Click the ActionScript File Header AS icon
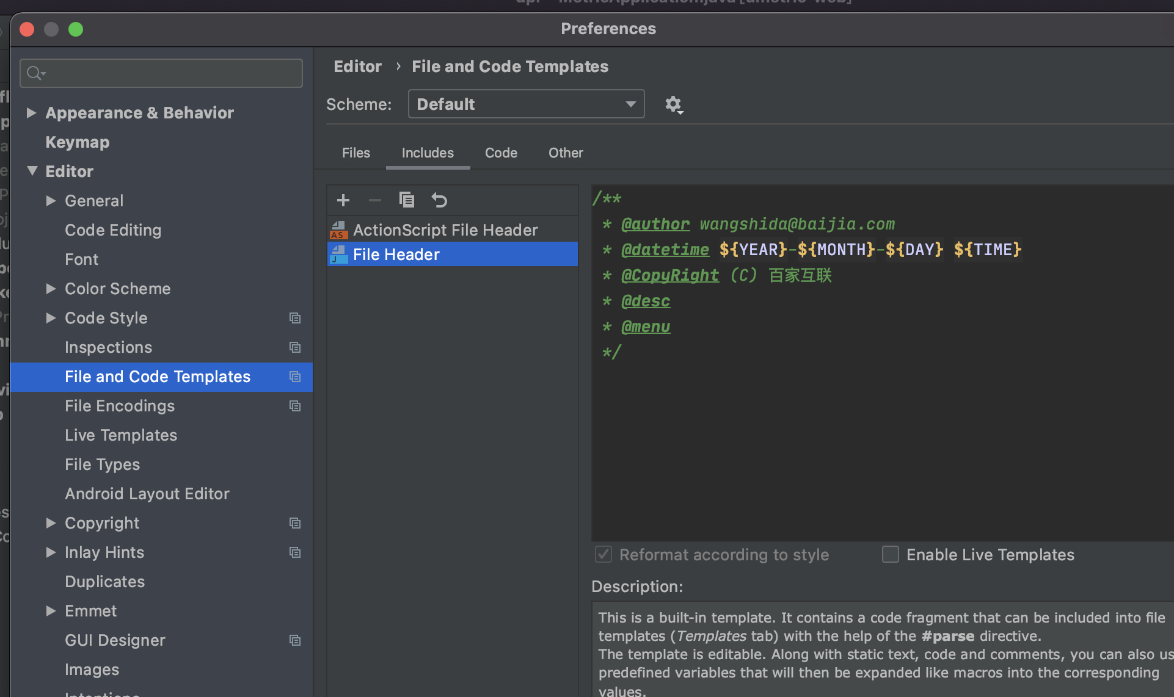Screen dimensions: 1174x697 click(x=338, y=230)
